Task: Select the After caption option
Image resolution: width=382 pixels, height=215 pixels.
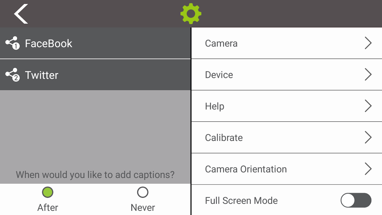Action: point(48,192)
